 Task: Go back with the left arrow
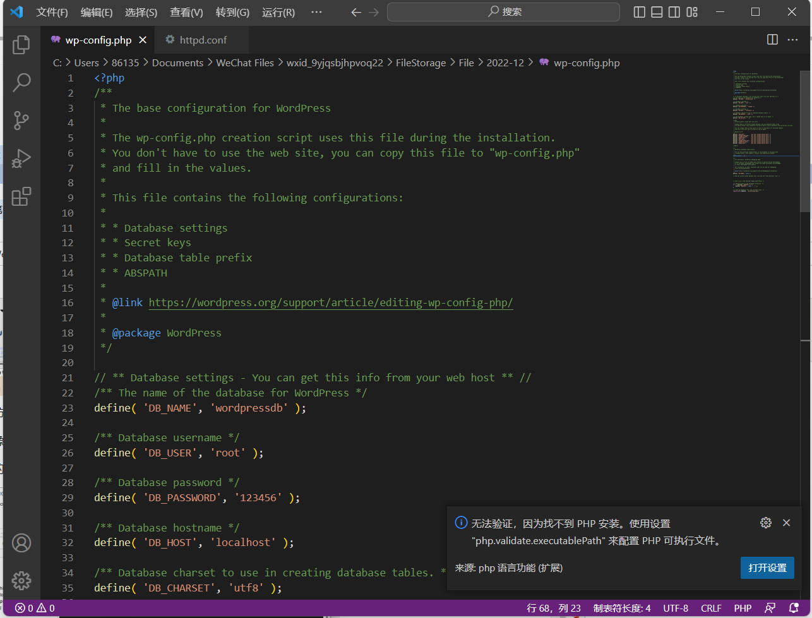356,12
